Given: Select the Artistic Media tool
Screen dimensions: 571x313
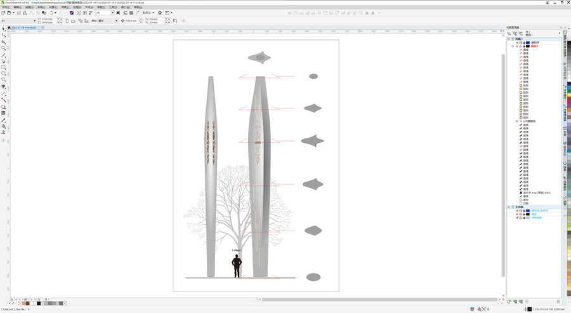Looking at the screenshot, I should pyautogui.click(x=3, y=61).
